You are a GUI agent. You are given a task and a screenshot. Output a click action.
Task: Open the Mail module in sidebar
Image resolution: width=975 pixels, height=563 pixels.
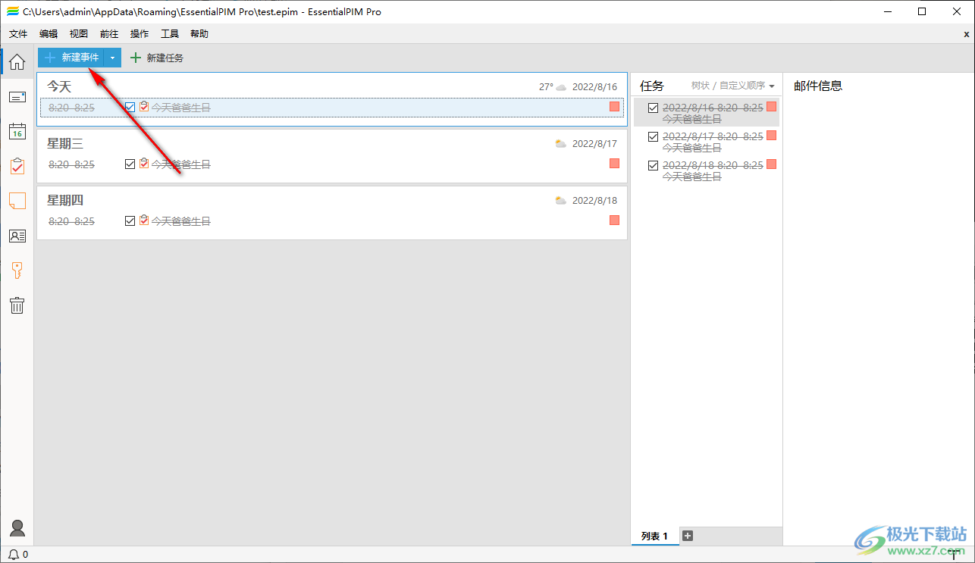(x=17, y=97)
